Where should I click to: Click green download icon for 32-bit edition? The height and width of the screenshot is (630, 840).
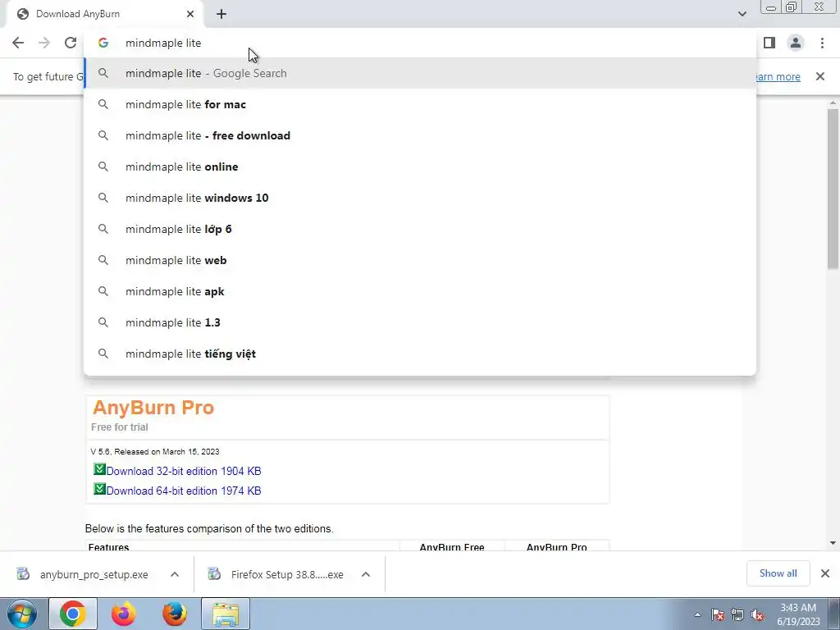[x=99, y=469]
